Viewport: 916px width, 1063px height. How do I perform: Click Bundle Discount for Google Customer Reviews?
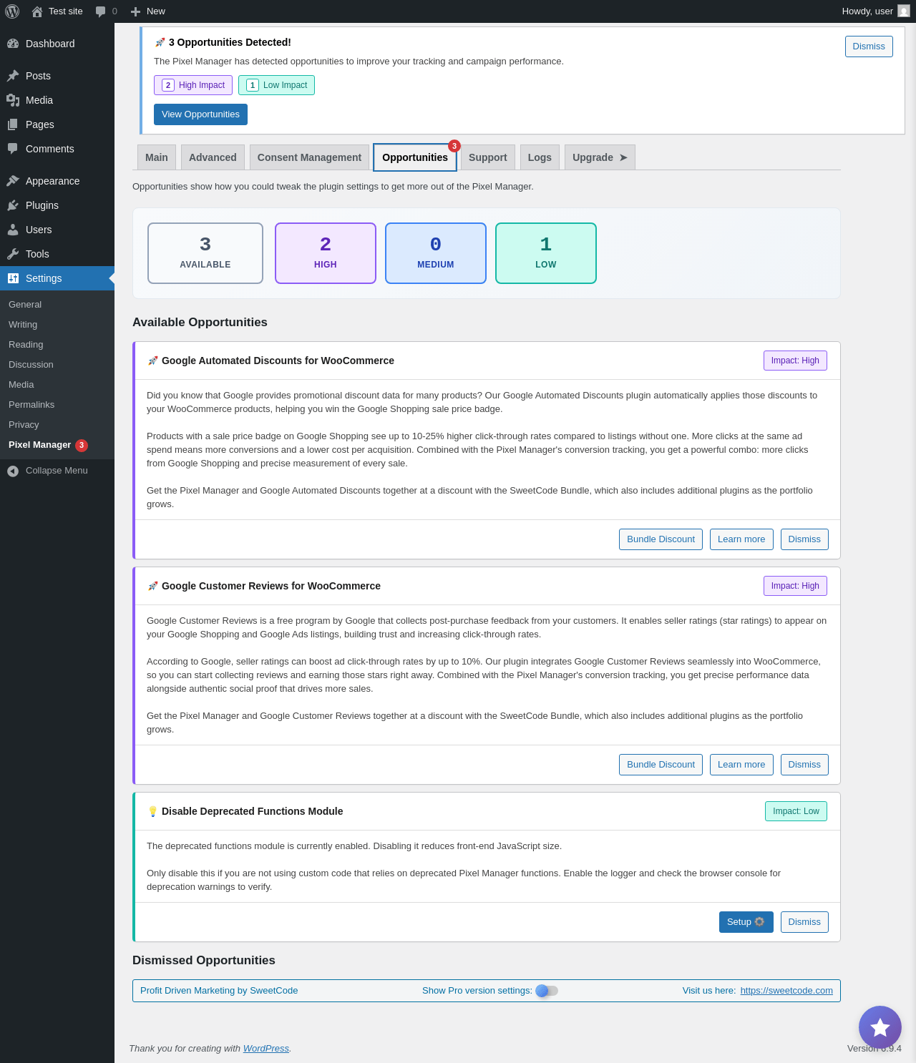tap(661, 765)
